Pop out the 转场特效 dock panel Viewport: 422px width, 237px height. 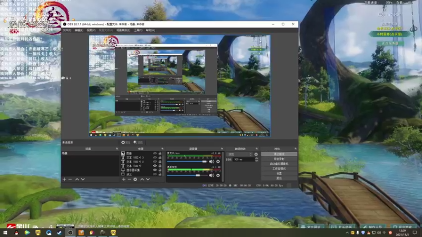point(256,149)
